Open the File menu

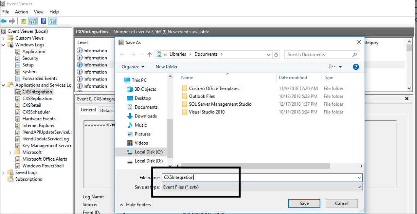[6, 12]
